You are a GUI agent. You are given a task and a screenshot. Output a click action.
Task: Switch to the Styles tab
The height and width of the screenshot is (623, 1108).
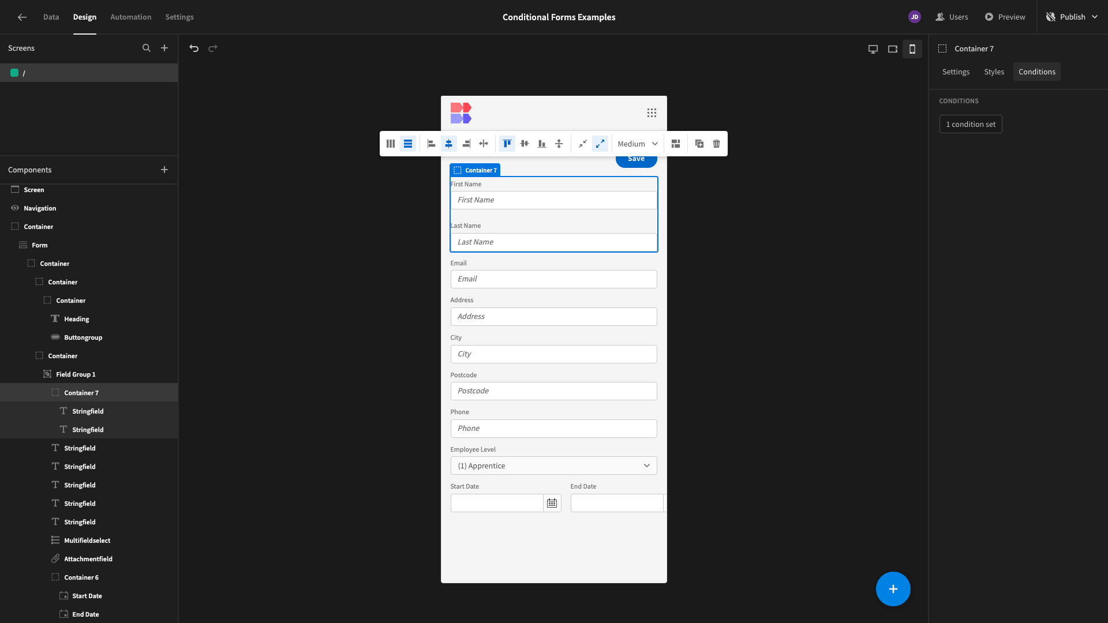994,72
